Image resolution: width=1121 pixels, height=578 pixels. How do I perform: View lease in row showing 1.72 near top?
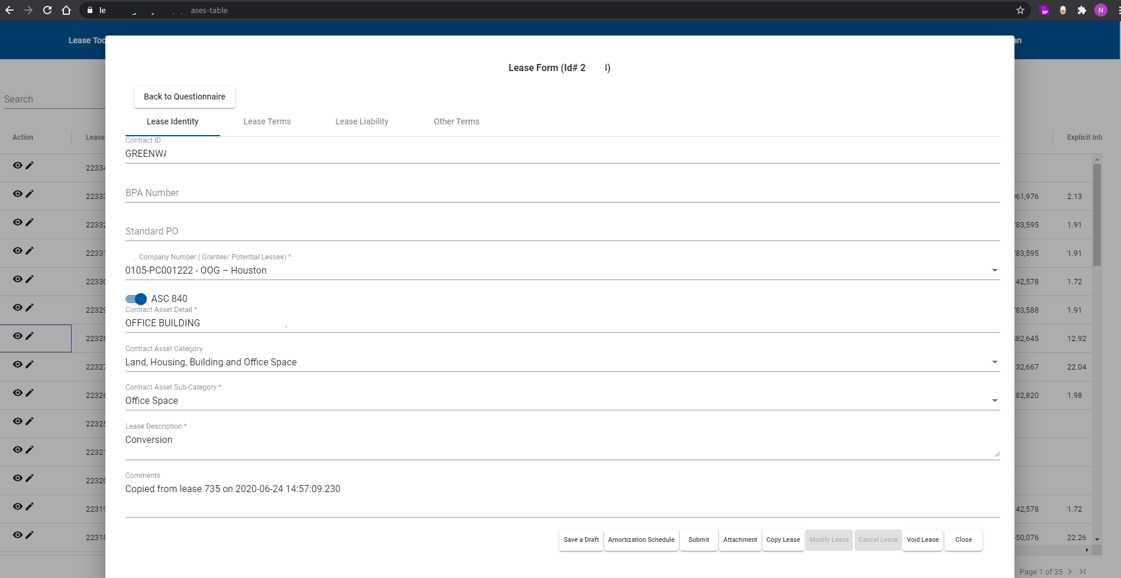(x=18, y=279)
